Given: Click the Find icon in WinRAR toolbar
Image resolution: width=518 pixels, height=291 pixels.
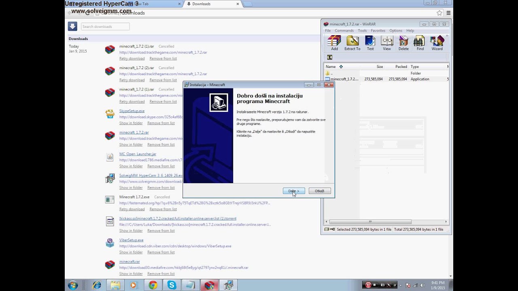Looking at the screenshot, I should (x=419, y=41).
